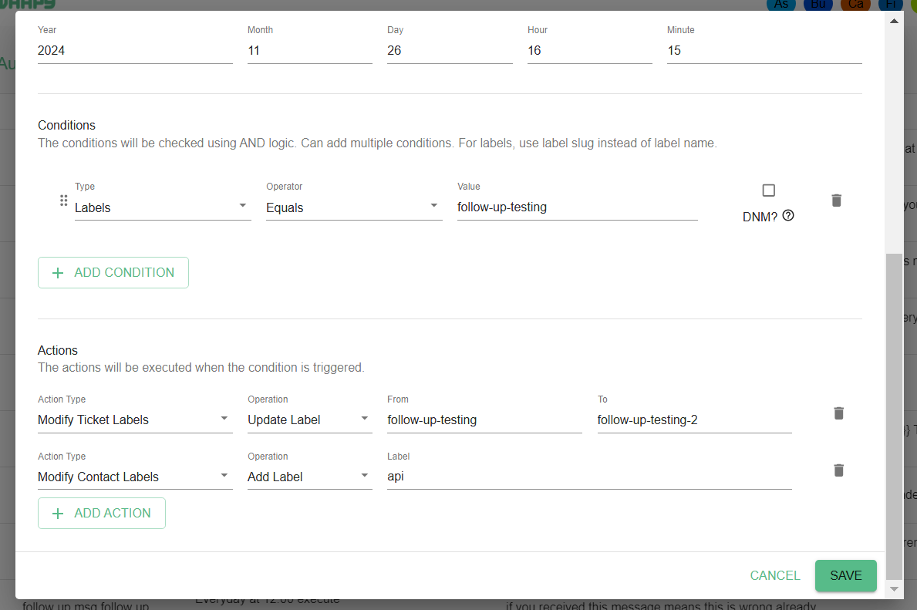917x610 pixels.
Task: Click the Add Action button
Action: pyautogui.click(x=102, y=514)
